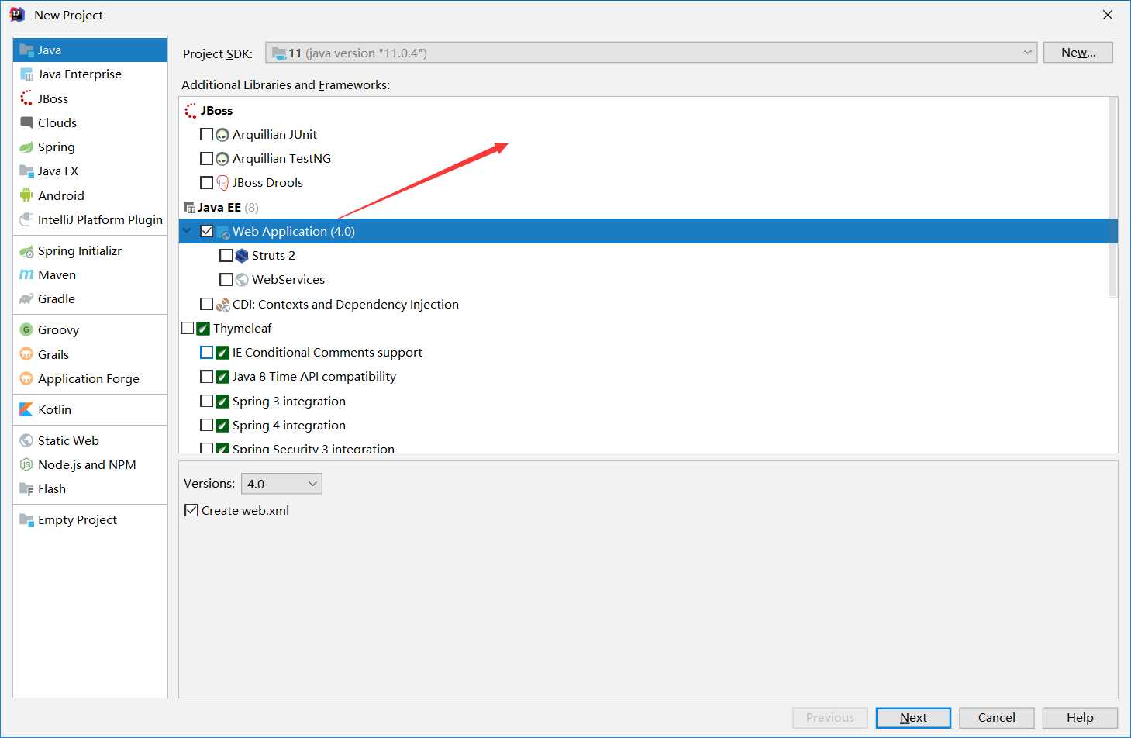Select Kotlin project type label

pyautogui.click(x=54, y=410)
